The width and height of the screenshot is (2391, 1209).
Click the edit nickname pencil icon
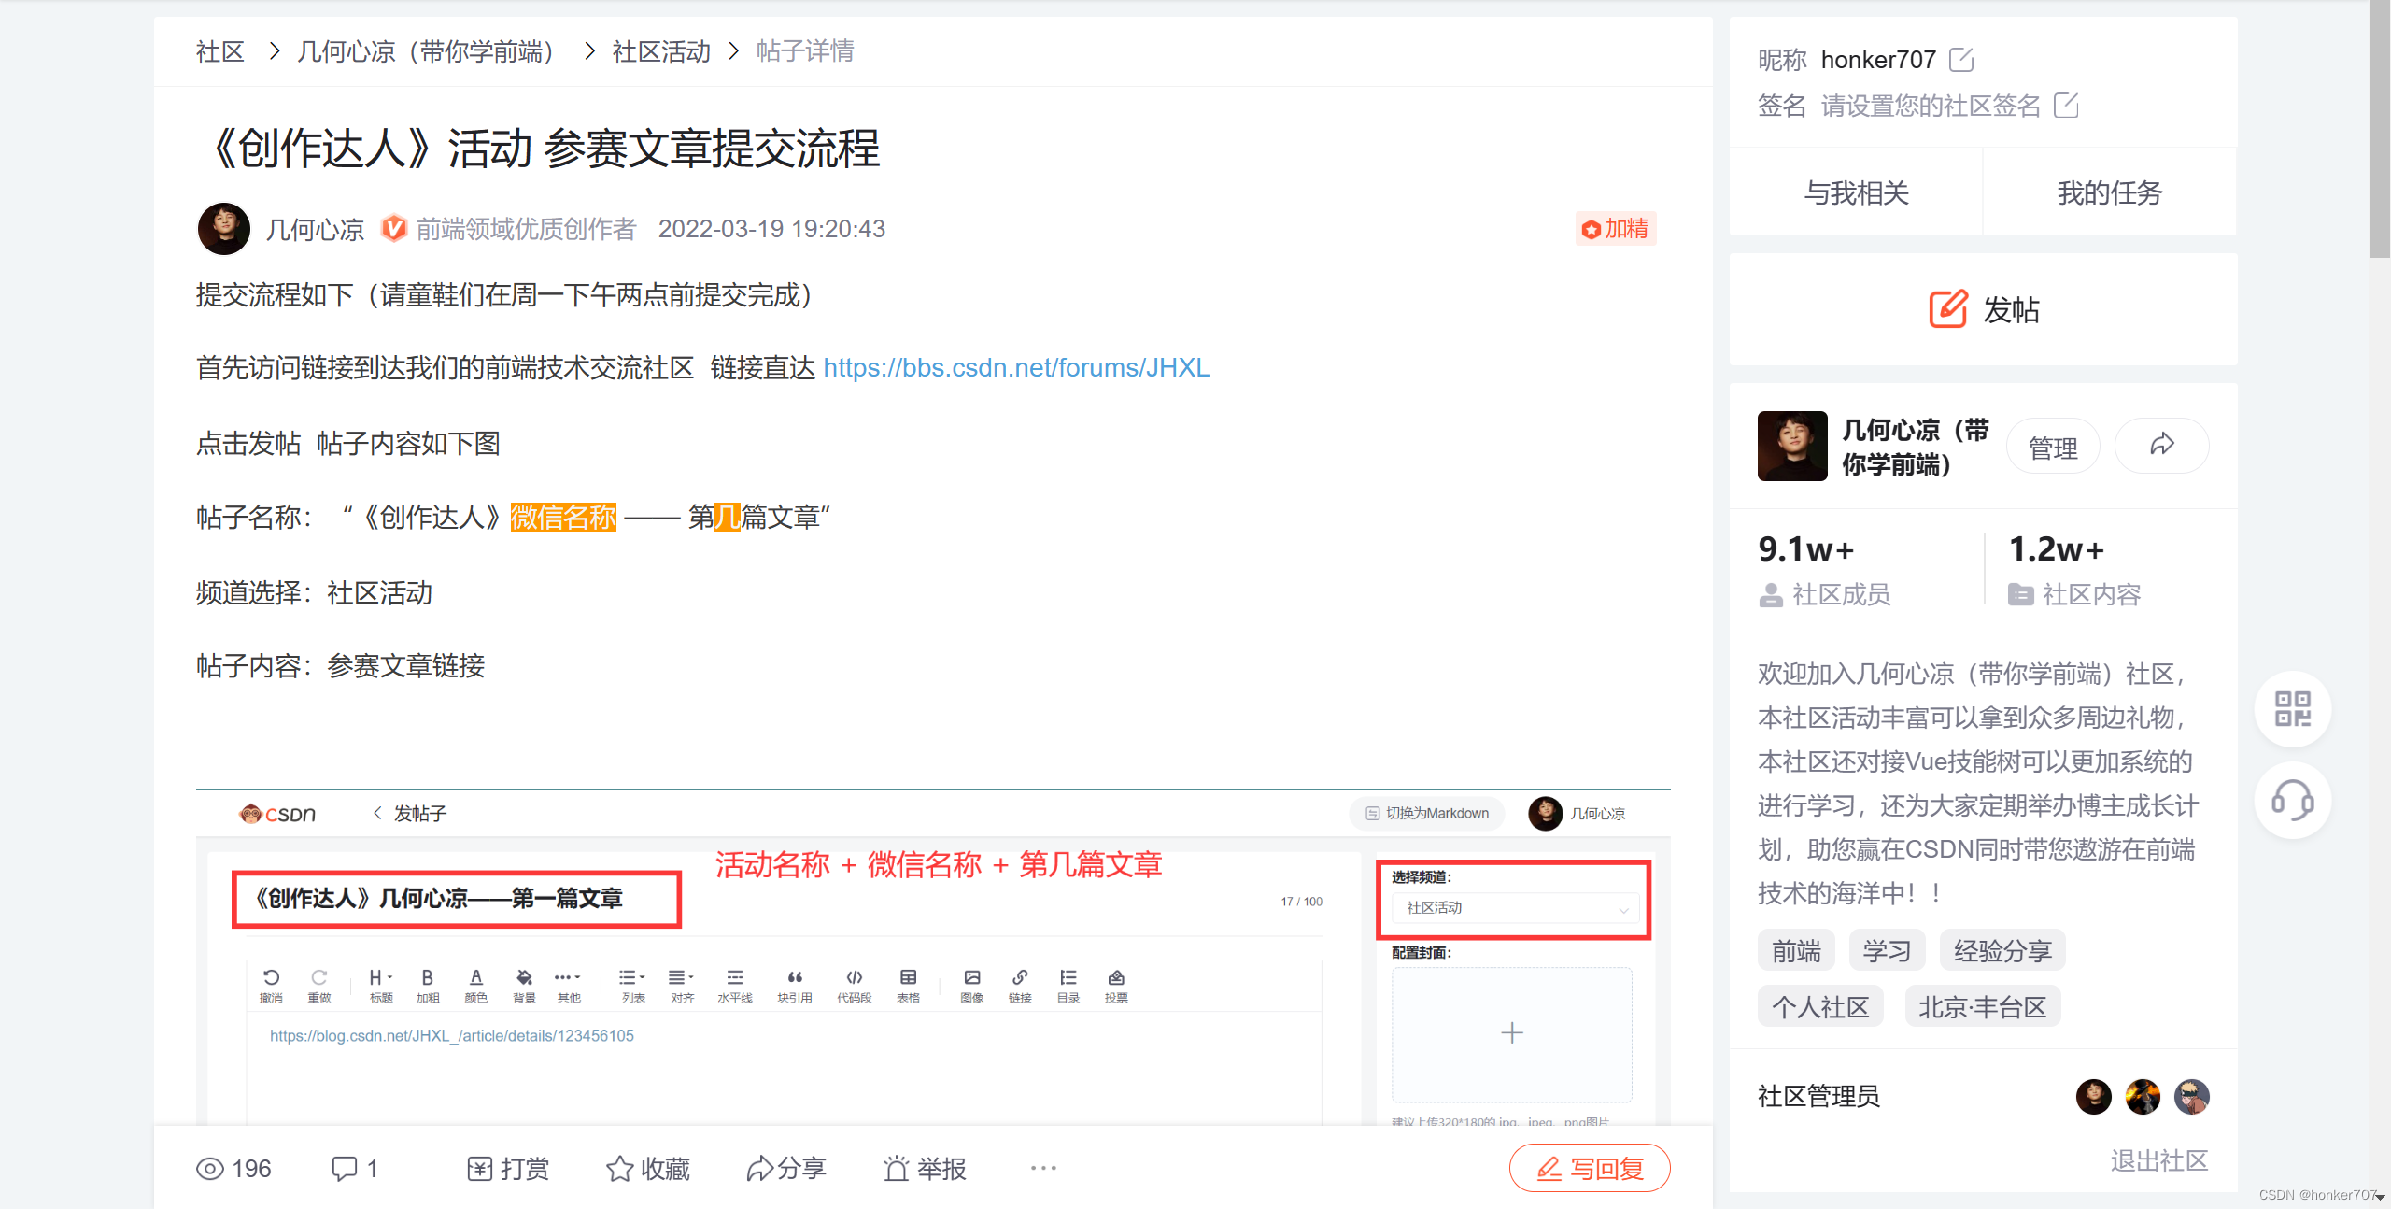1961,60
